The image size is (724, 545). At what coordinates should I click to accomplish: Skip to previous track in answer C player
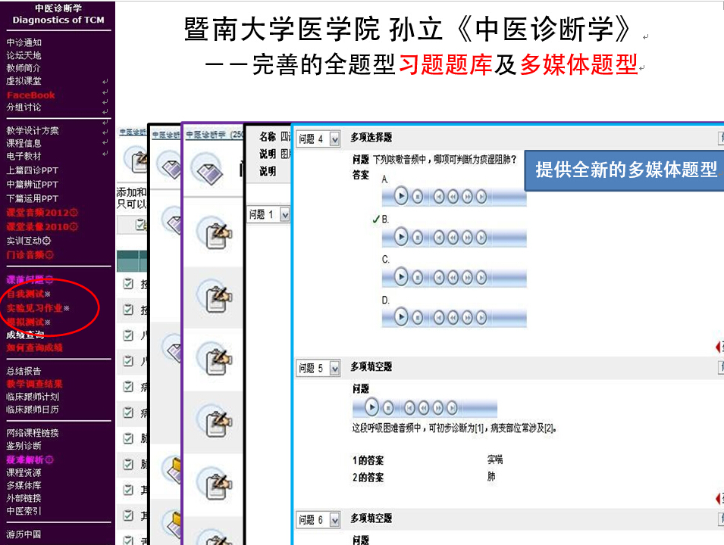click(439, 277)
